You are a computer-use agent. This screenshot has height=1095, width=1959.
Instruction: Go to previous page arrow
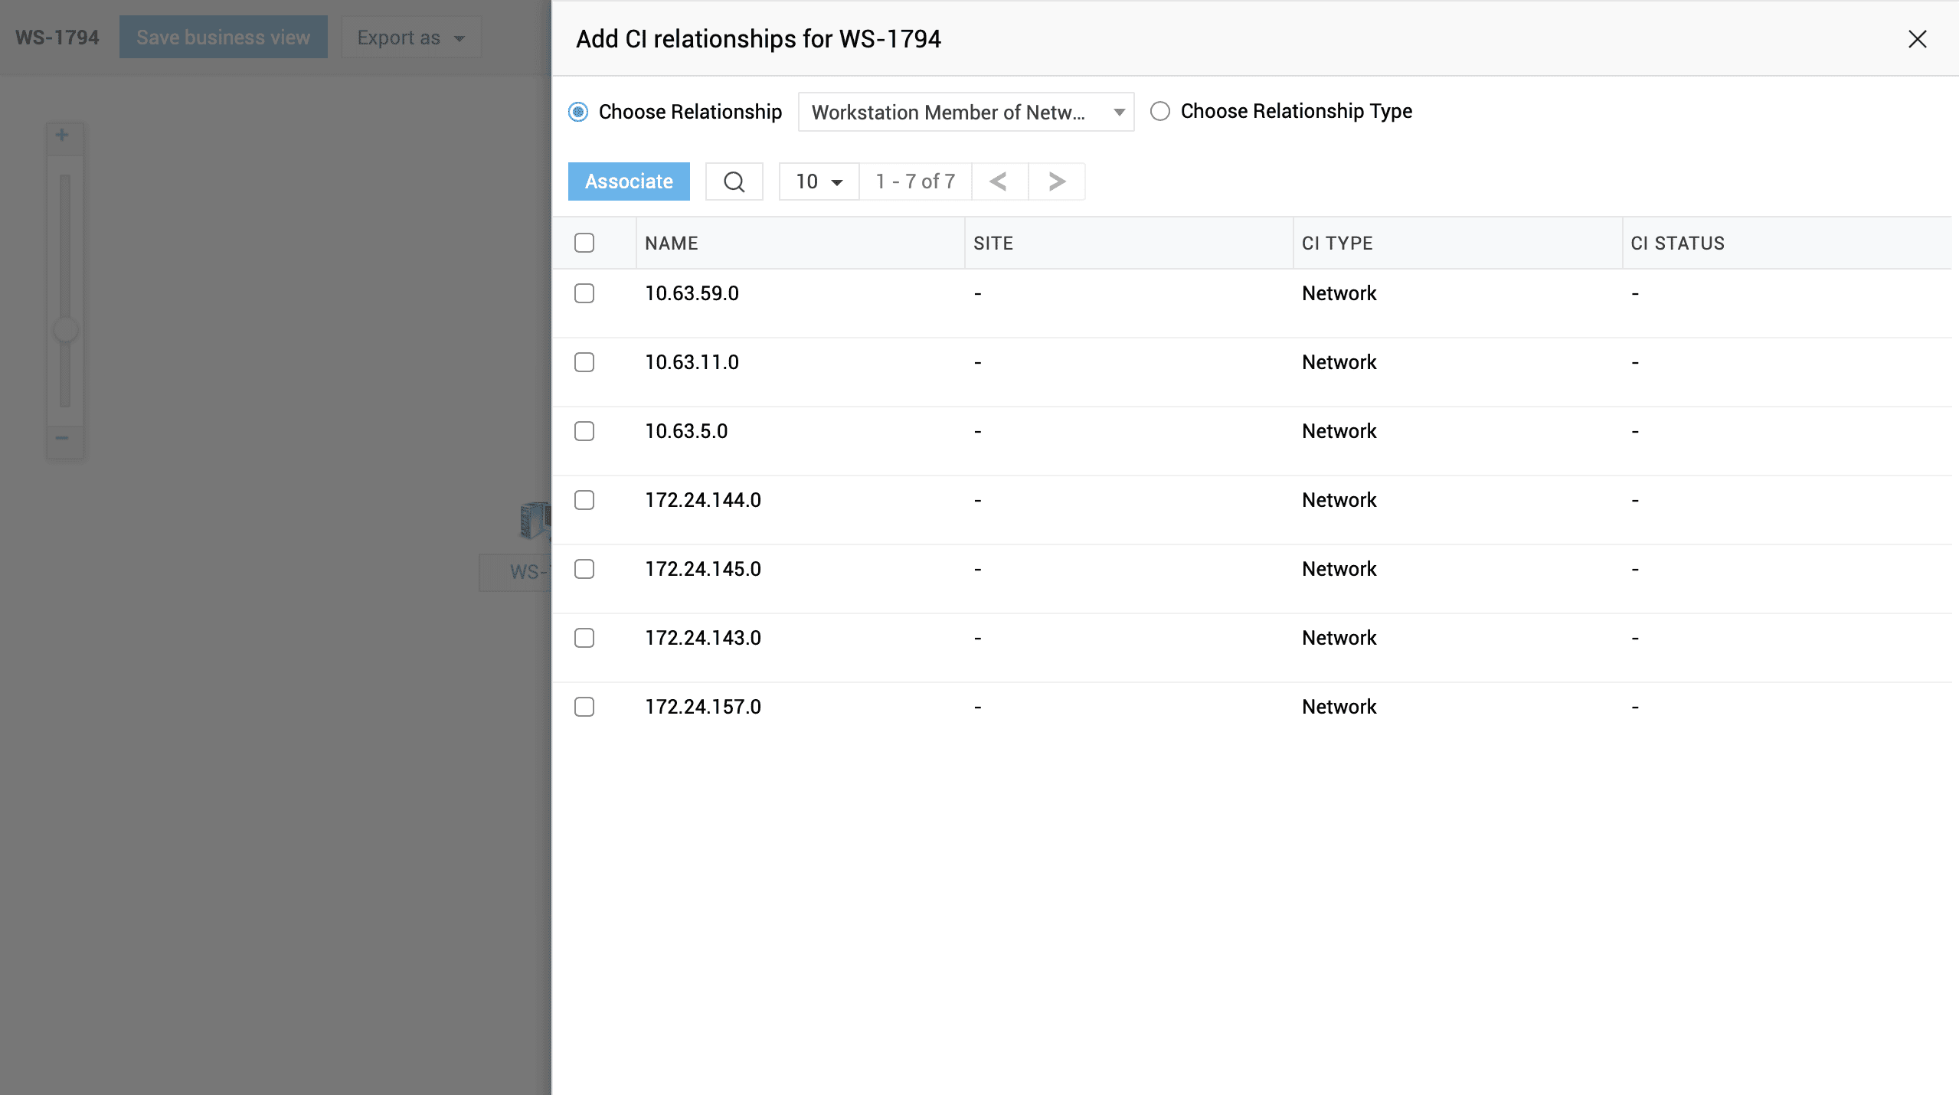coord(999,181)
